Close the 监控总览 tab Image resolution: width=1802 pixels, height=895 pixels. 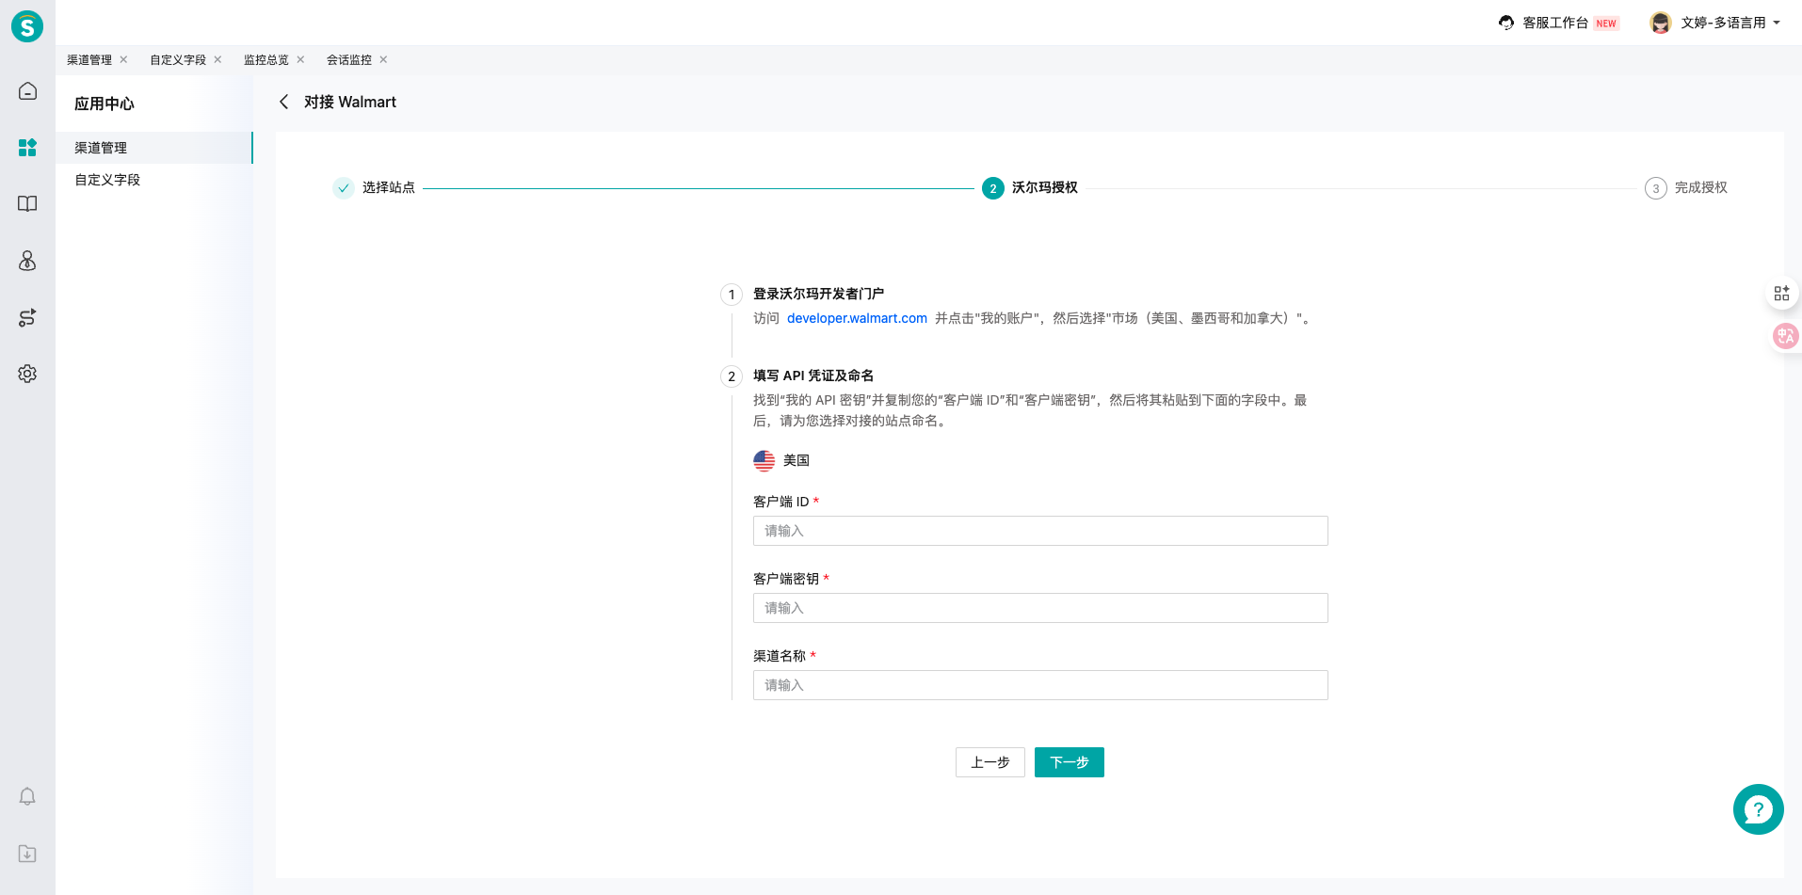300,59
